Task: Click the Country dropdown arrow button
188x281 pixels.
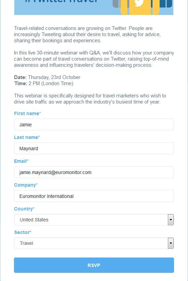Action: pyautogui.click(x=171, y=220)
